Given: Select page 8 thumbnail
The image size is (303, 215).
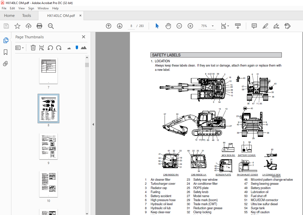Looking at the screenshot, I should click(48, 108).
